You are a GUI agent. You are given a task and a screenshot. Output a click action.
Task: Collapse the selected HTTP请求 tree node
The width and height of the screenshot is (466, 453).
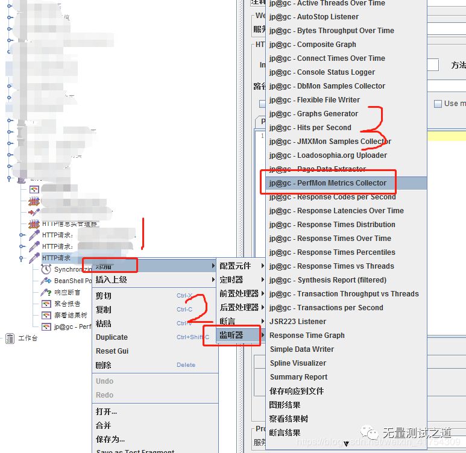[x=21, y=258]
